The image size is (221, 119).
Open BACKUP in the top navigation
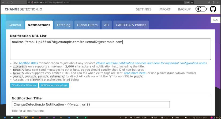[x=184, y=9]
